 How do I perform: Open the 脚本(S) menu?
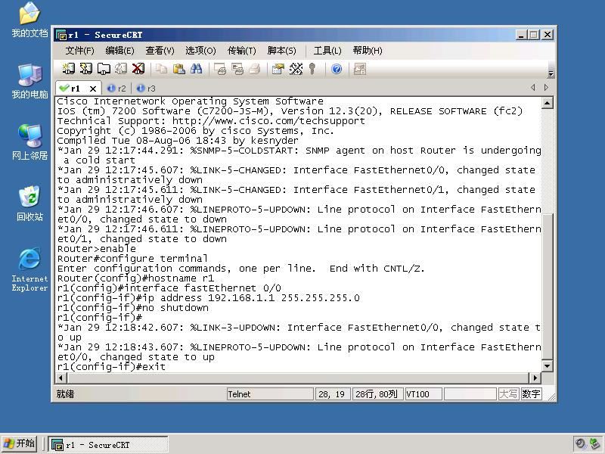281,51
